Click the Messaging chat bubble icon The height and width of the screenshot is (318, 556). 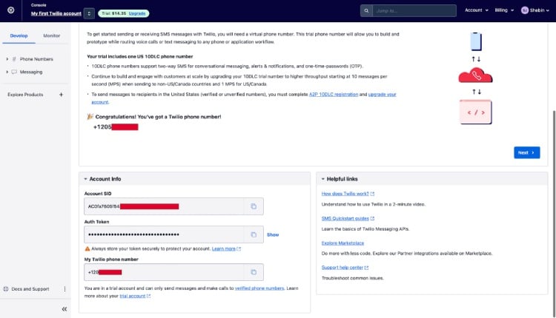tap(14, 72)
